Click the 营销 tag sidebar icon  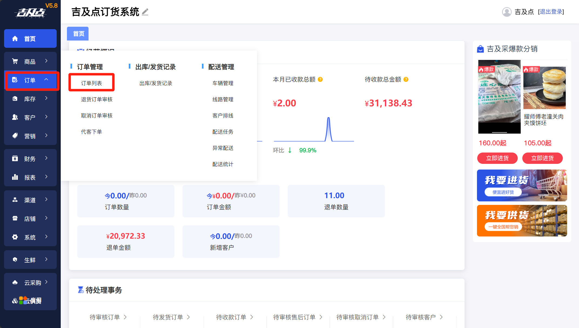tap(15, 136)
